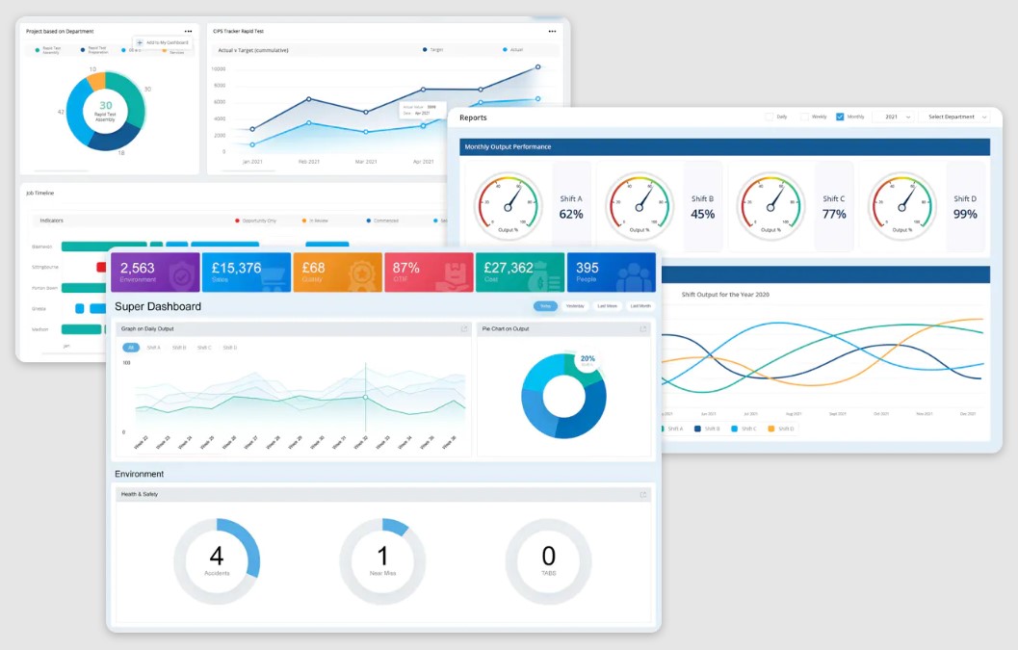The width and height of the screenshot is (1018, 650).
Task: Click the TABS ring showing 0
Action: point(549,561)
